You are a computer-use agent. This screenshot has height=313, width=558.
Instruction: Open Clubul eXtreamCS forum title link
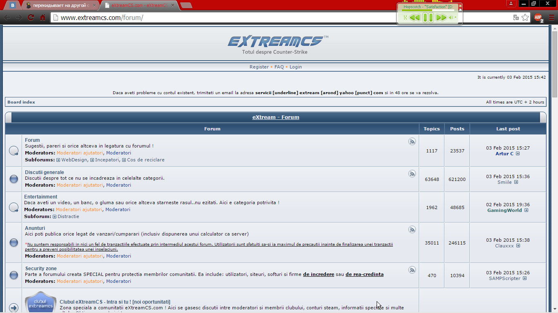tap(115, 302)
